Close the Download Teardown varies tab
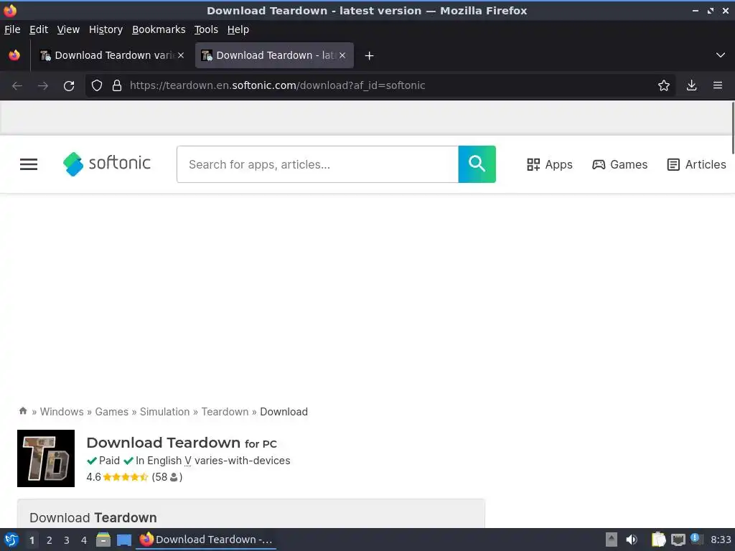 181,55
